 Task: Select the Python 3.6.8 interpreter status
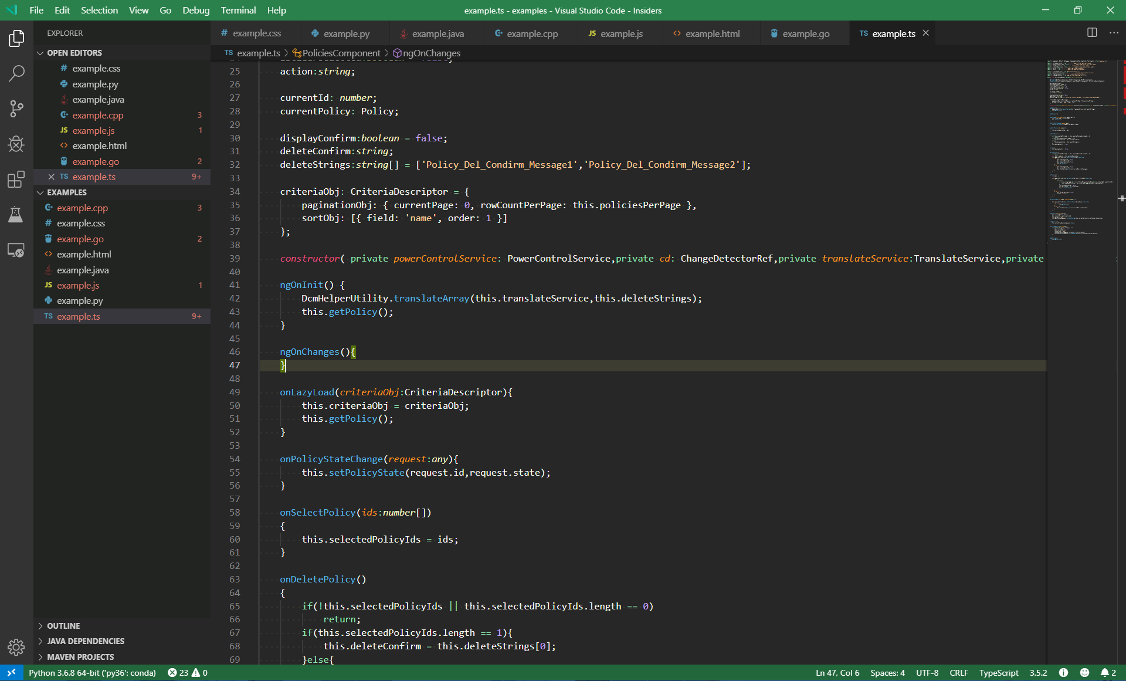[92, 673]
